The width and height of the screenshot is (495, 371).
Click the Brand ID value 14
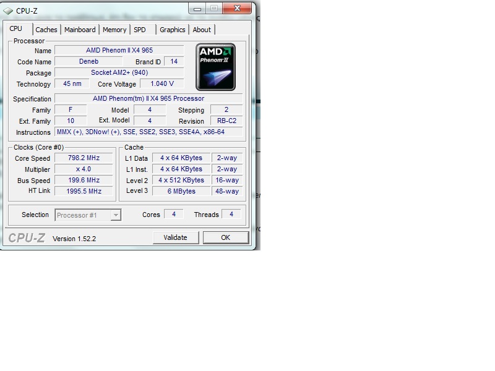pos(174,61)
